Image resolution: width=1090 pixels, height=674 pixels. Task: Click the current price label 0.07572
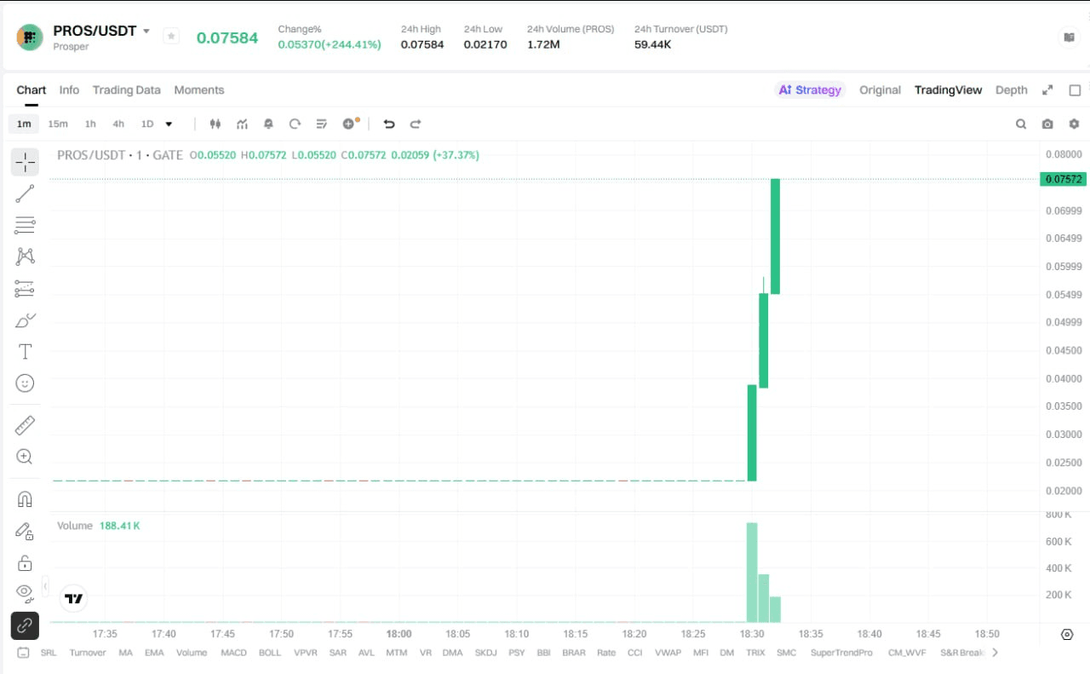point(1063,179)
